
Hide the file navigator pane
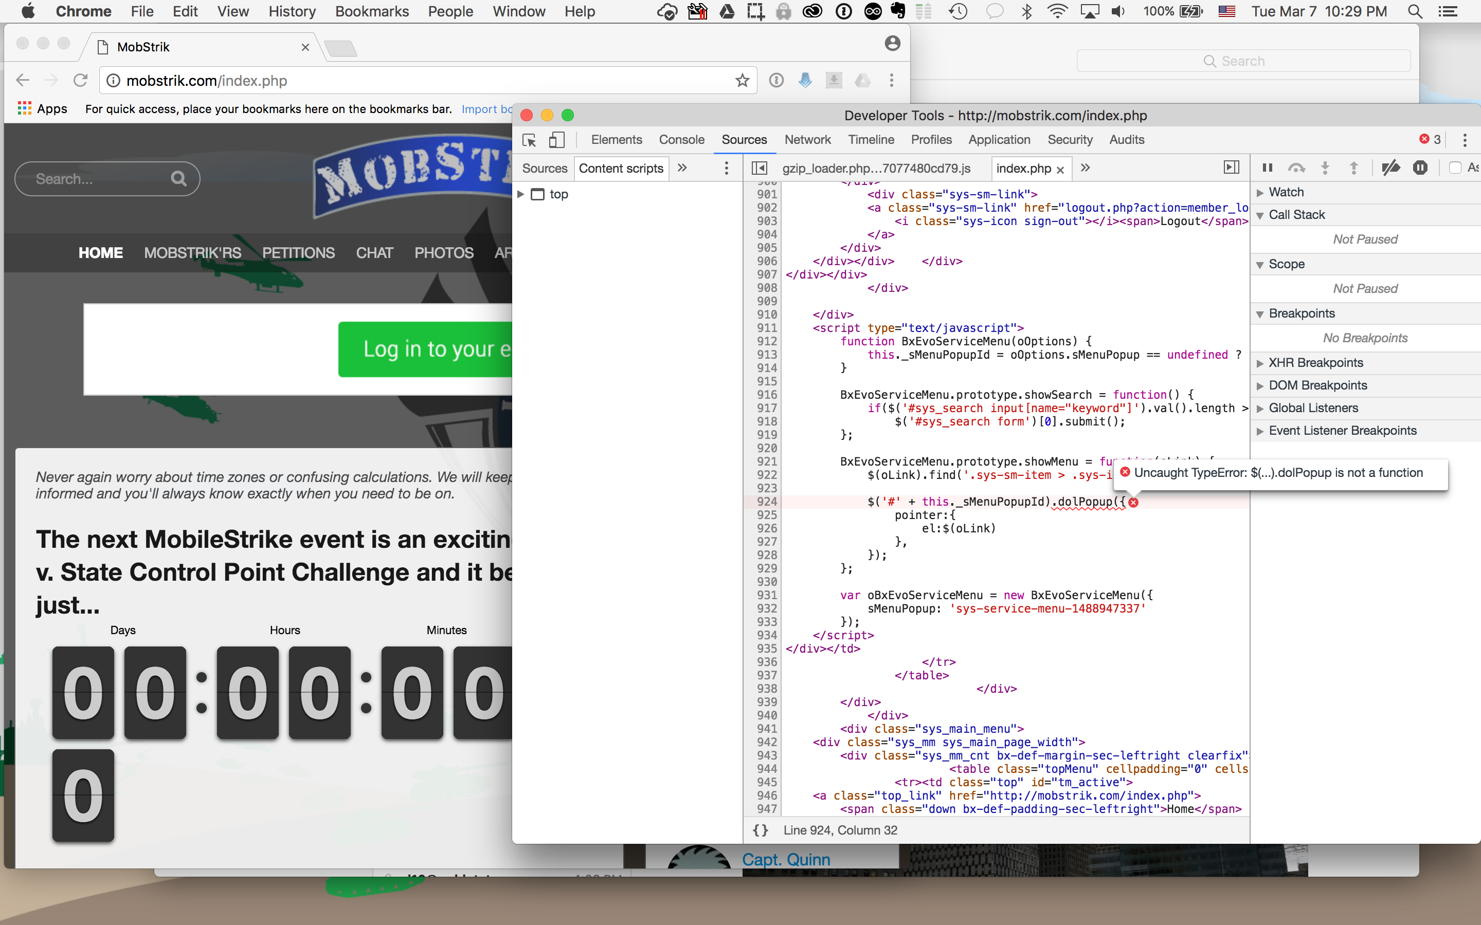pyautogui.click(x=759, y=168)
